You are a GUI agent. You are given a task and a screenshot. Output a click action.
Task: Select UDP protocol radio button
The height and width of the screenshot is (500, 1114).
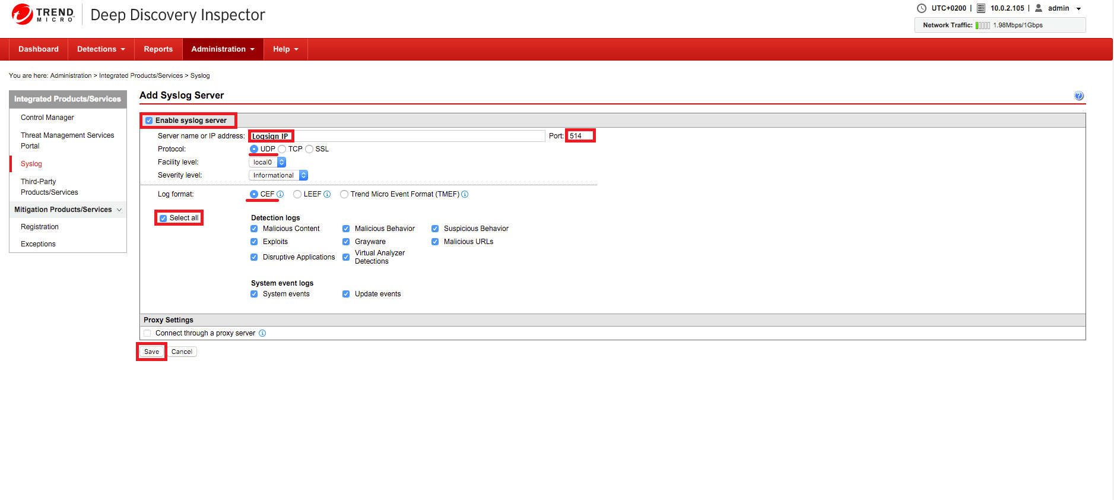pos(254,149)
